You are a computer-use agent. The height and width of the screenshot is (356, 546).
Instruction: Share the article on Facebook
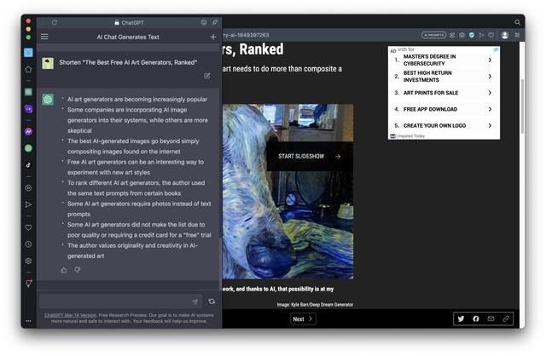point(476,319)
